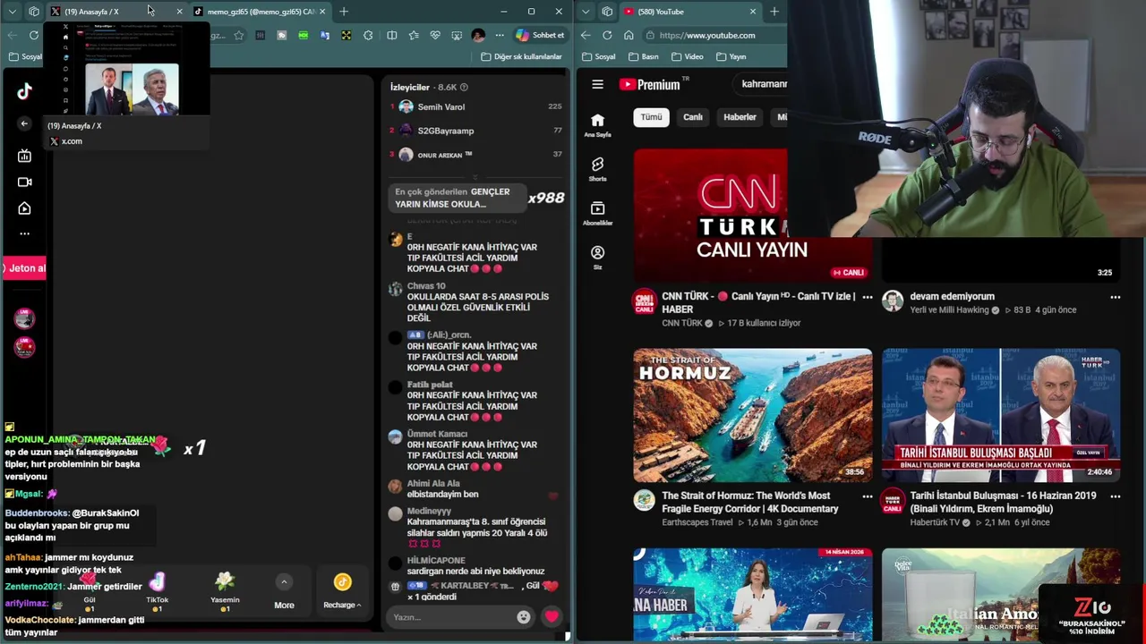Open the emoji picker in the chat box
1146x644 pixels.
(524, 617)
